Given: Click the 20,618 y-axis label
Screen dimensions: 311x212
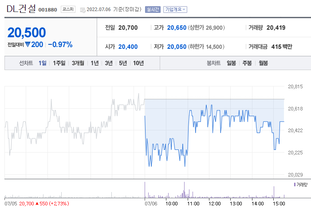Looking at the screenshot, I should (x=295, y=109).
